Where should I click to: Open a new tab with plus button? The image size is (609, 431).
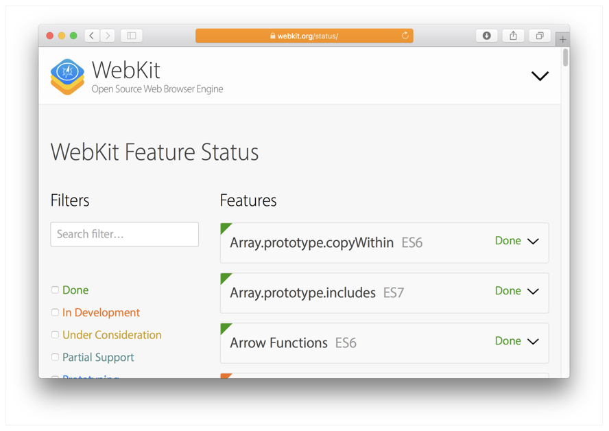coord(562,40)
